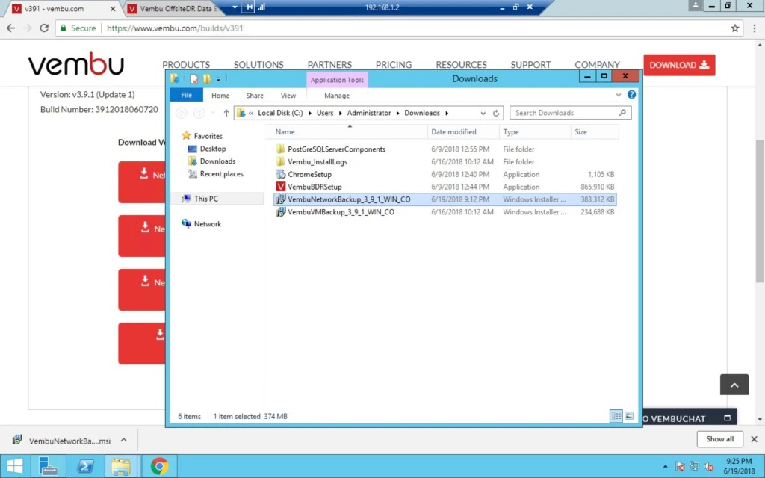Show hidden system tray icons
765x478 pixels.
click(665, 466)
